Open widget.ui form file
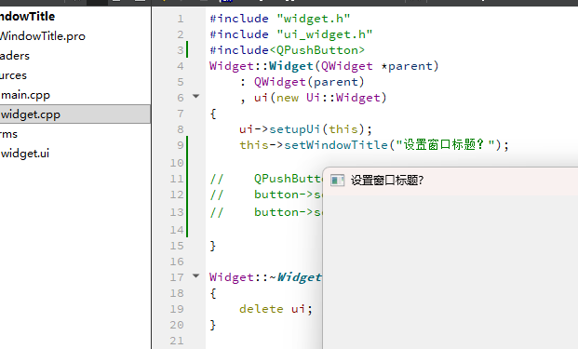578x349 pixels. (x=25, y=154)
